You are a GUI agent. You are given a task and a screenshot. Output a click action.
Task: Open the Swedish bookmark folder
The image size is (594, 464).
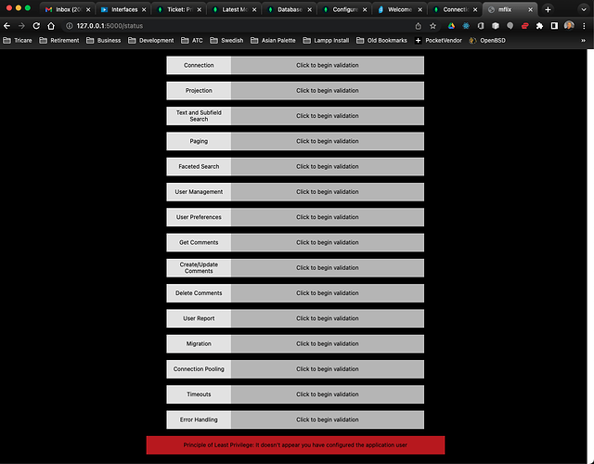pyautogui.click(x=226, y=41)
